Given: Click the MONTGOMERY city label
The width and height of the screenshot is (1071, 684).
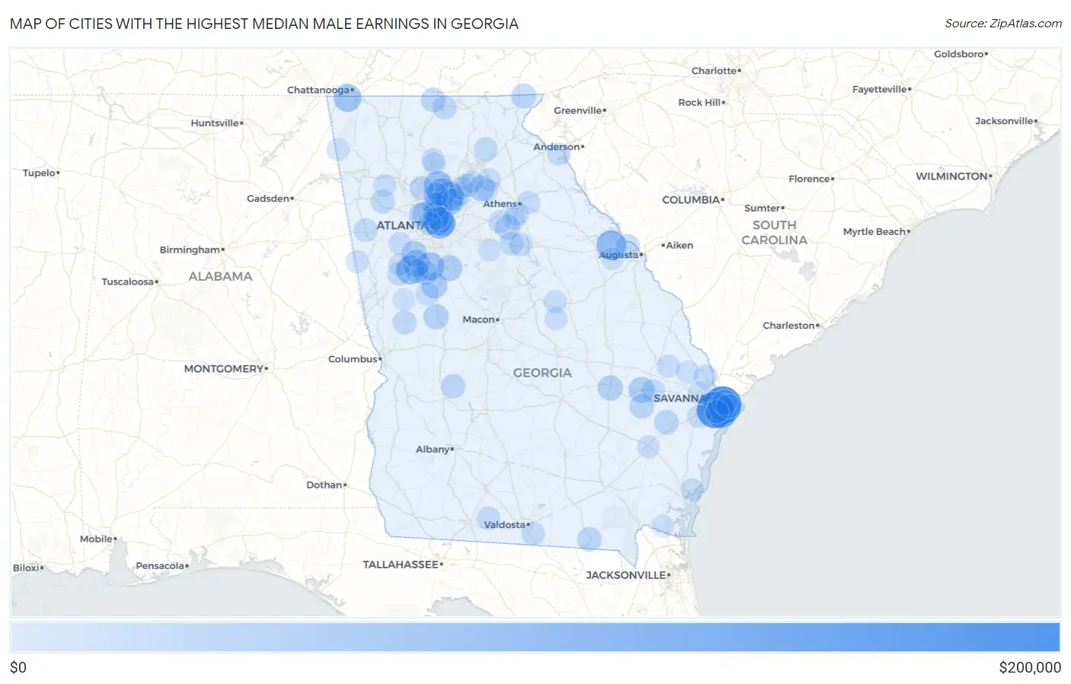Looking at the screenshot, I should click(224, 369).
